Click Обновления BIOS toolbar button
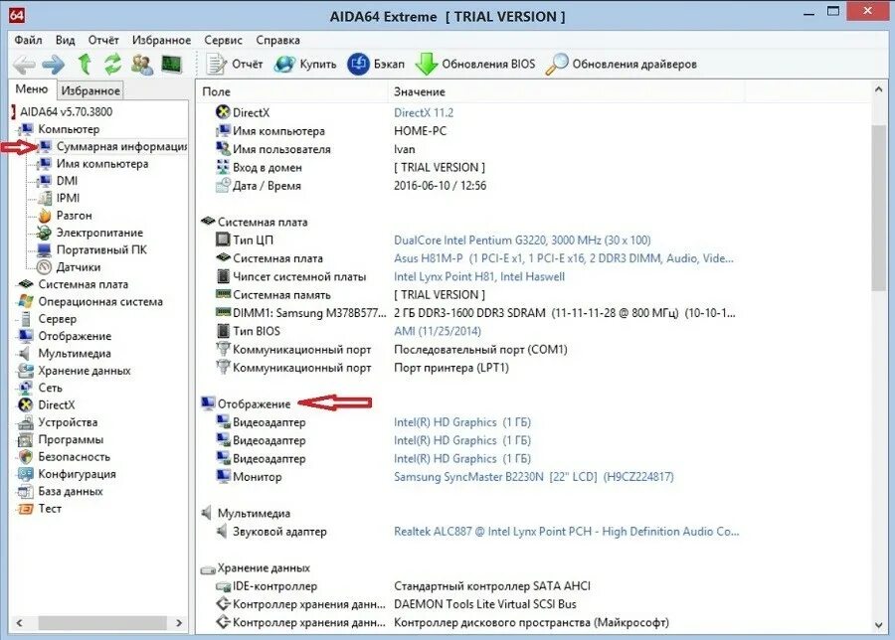 (x=475, y=64)
